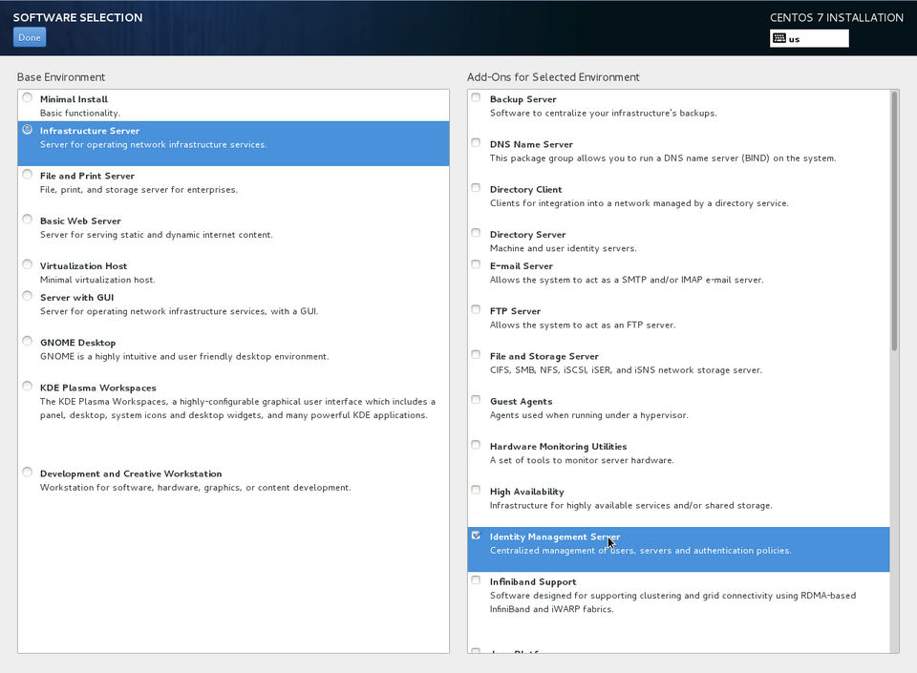Toggle the Guest Agents checkbox
Screen dimensions: 917x673
pos(476,401)
